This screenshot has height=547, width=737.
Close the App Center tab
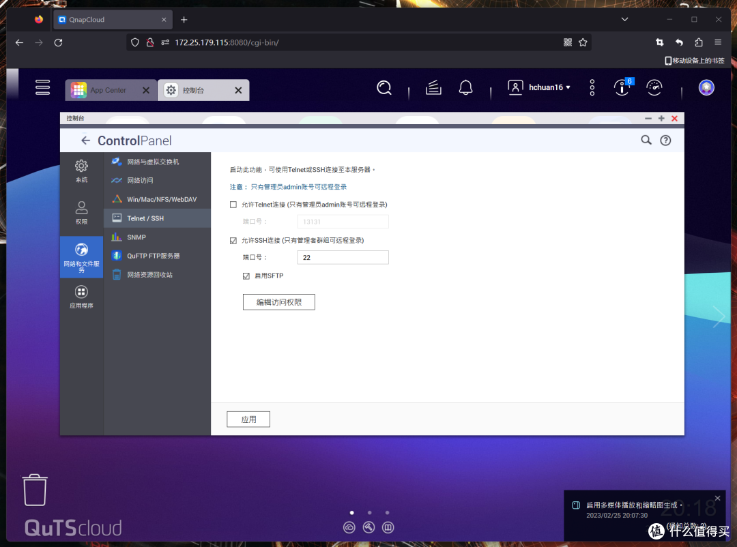[146, 90]
